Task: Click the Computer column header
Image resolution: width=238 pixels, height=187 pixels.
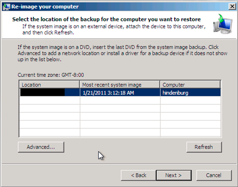Action: pyautogui.click(x=190, y=84)
